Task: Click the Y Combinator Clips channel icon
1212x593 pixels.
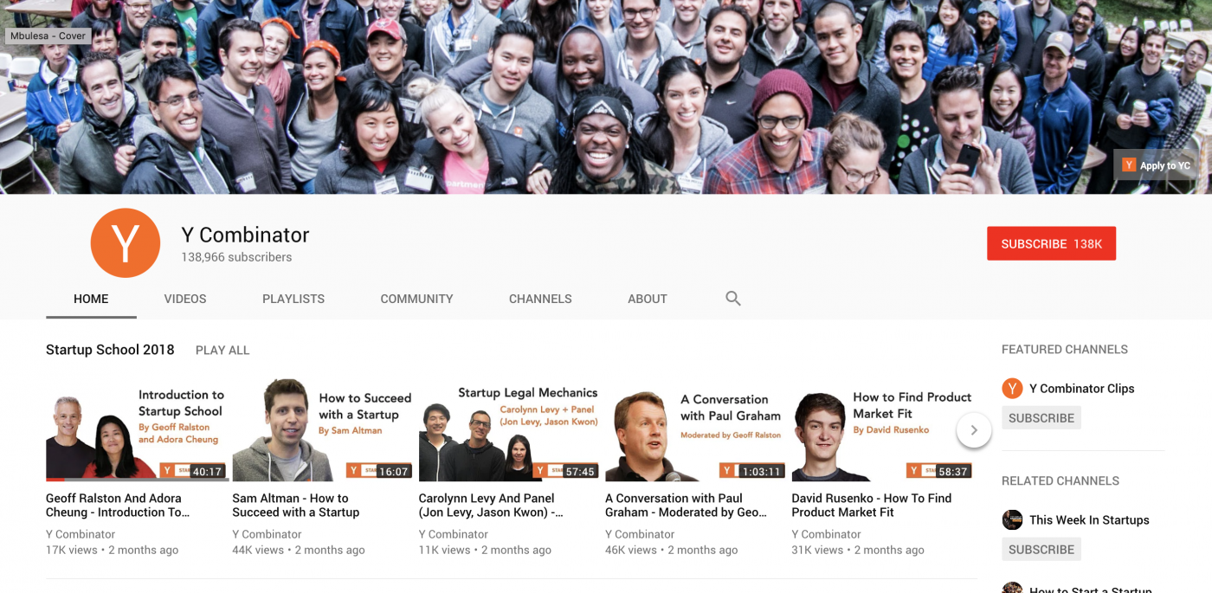Action: [x=1012, y=388]
